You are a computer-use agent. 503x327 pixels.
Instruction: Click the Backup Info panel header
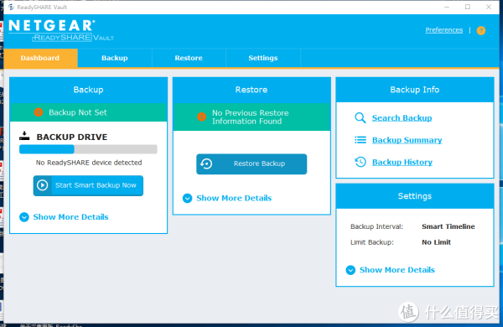click(x=415, y=90)
